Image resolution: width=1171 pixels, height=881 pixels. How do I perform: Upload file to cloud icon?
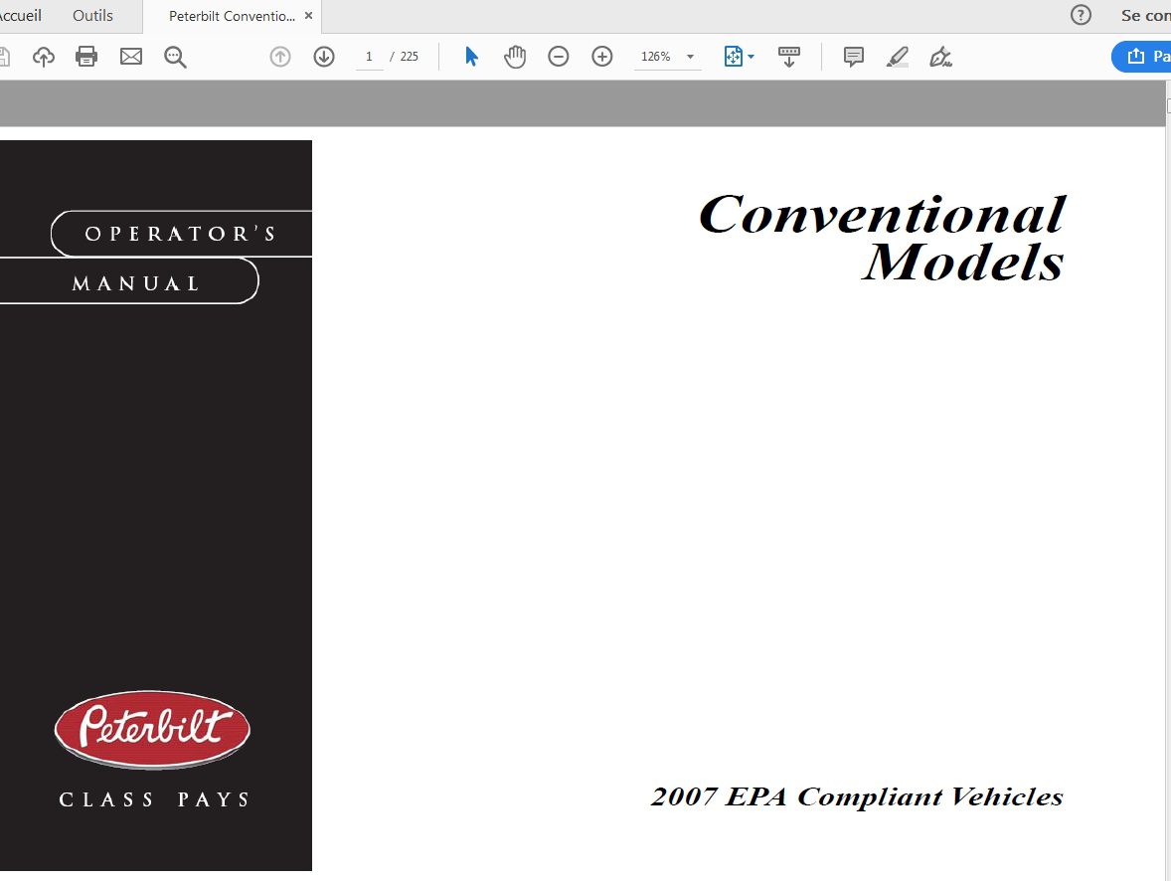pos(44,57)
